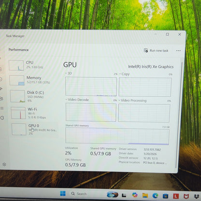This screenshot has width=201, height=201.
Task: Click the 3D engine usage graph
Action: 91,86
